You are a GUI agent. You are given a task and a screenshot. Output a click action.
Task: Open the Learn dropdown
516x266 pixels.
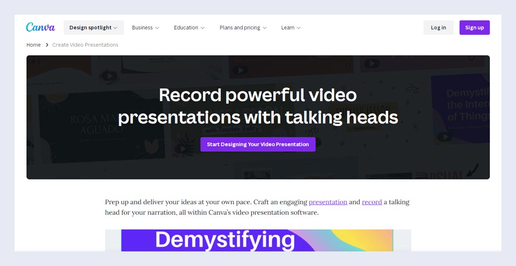pos(291,28)
